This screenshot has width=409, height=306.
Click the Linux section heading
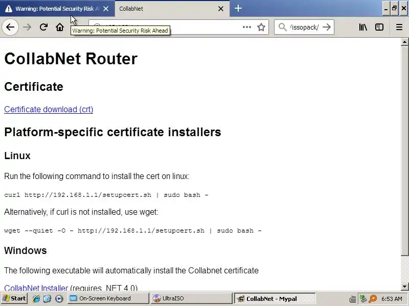pos(17,156)
